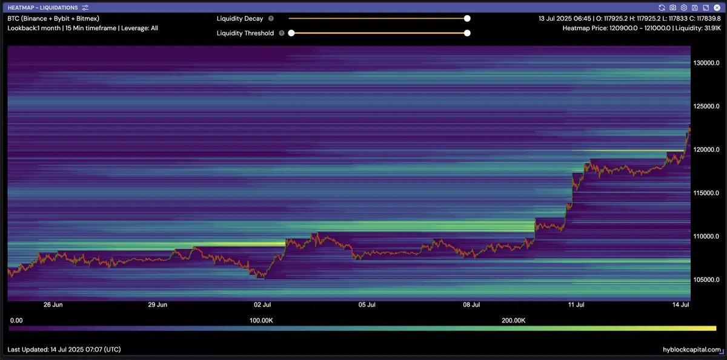Save the chart with the floppy disk icon
This screenshot has width=727, height=360.
coord(694,7)
